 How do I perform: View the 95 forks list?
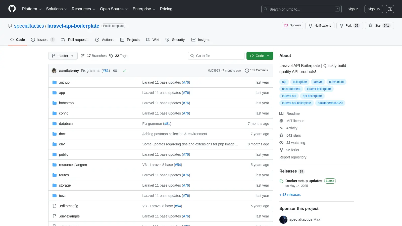[289, 150]
